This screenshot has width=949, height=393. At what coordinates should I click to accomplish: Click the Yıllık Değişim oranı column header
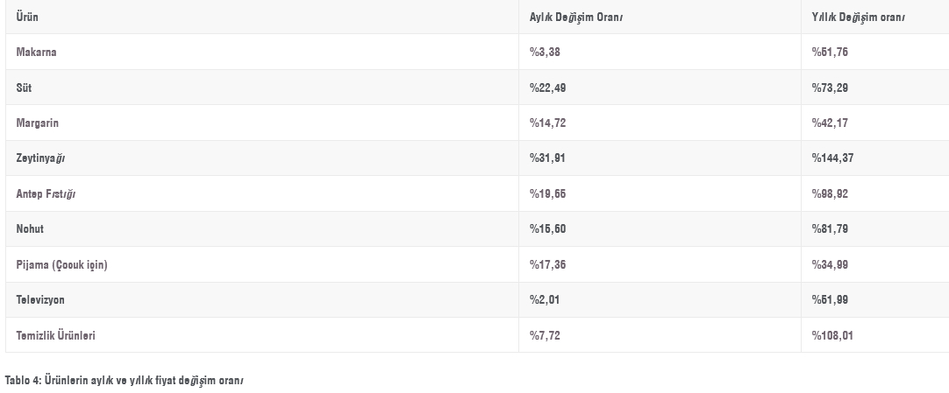[859, 18]
